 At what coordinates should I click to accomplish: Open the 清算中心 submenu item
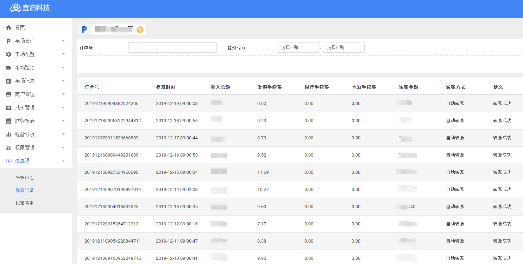tap(25, 178)
